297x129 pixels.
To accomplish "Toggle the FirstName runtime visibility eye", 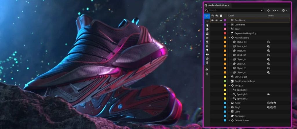I will coord(216,20).
